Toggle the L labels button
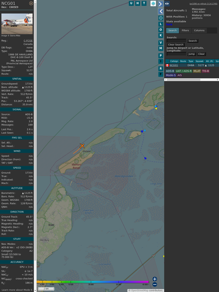The height and width of the screenshot is (292, 219). click(x=161, y=24)
